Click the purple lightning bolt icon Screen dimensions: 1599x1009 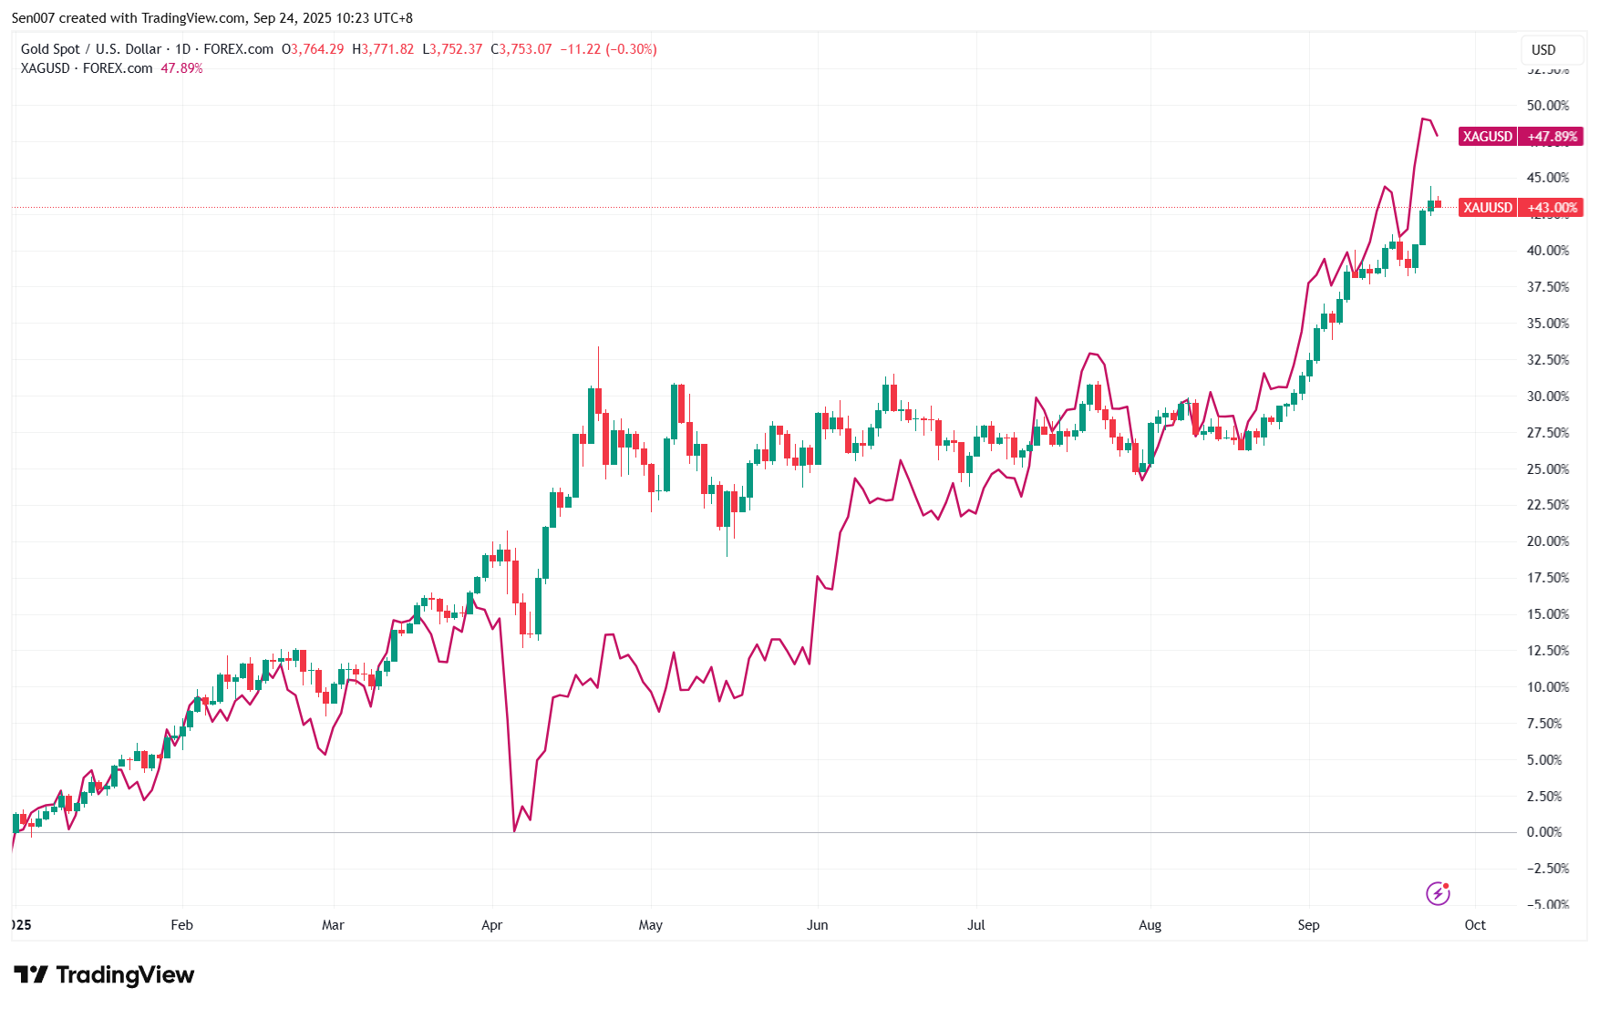1438,893
